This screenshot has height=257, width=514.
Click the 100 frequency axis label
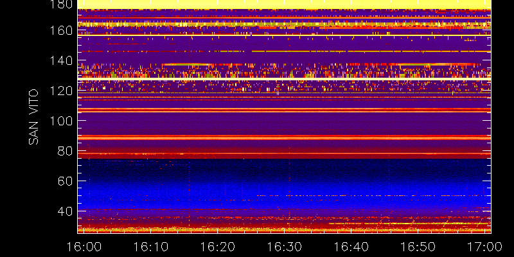(x=61, y=121)
